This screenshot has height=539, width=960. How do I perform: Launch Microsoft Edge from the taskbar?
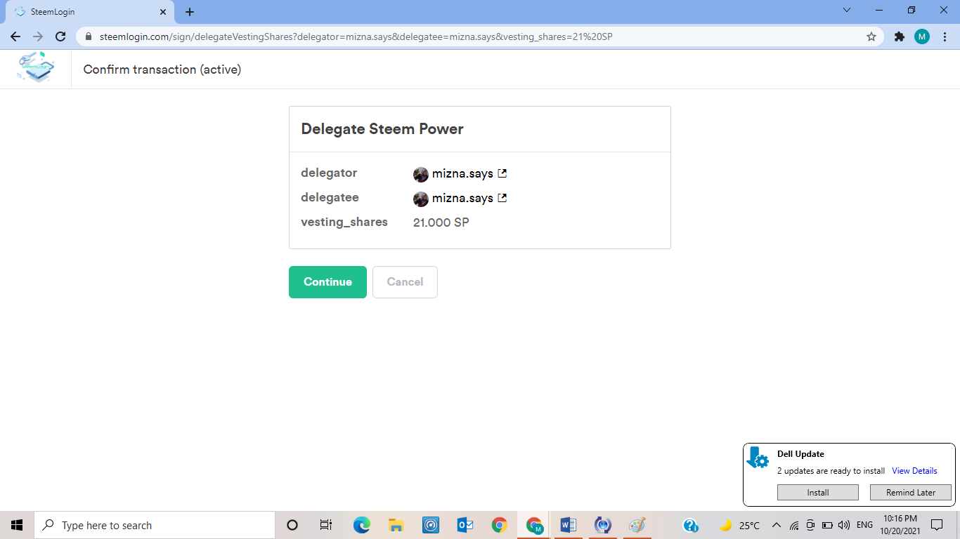point(361,525)
